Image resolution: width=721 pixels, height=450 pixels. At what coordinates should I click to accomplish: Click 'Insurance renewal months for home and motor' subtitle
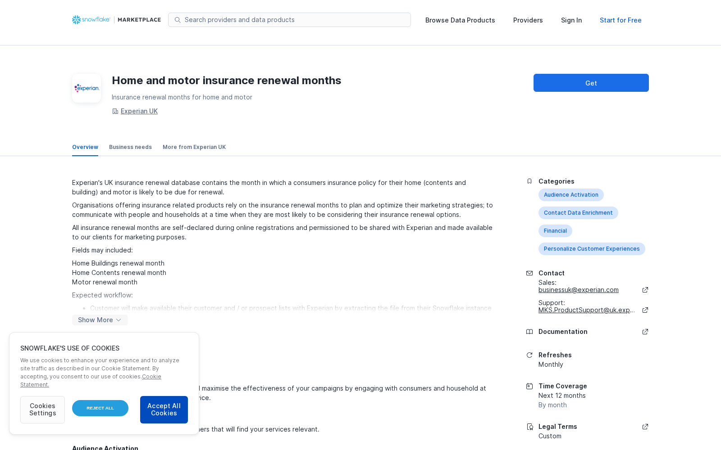tap(182, 97)
